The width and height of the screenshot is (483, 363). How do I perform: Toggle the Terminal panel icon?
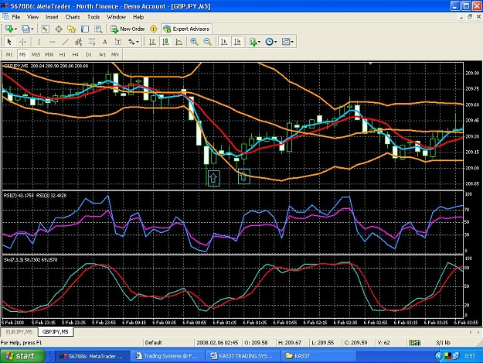(x=85, y=29)
